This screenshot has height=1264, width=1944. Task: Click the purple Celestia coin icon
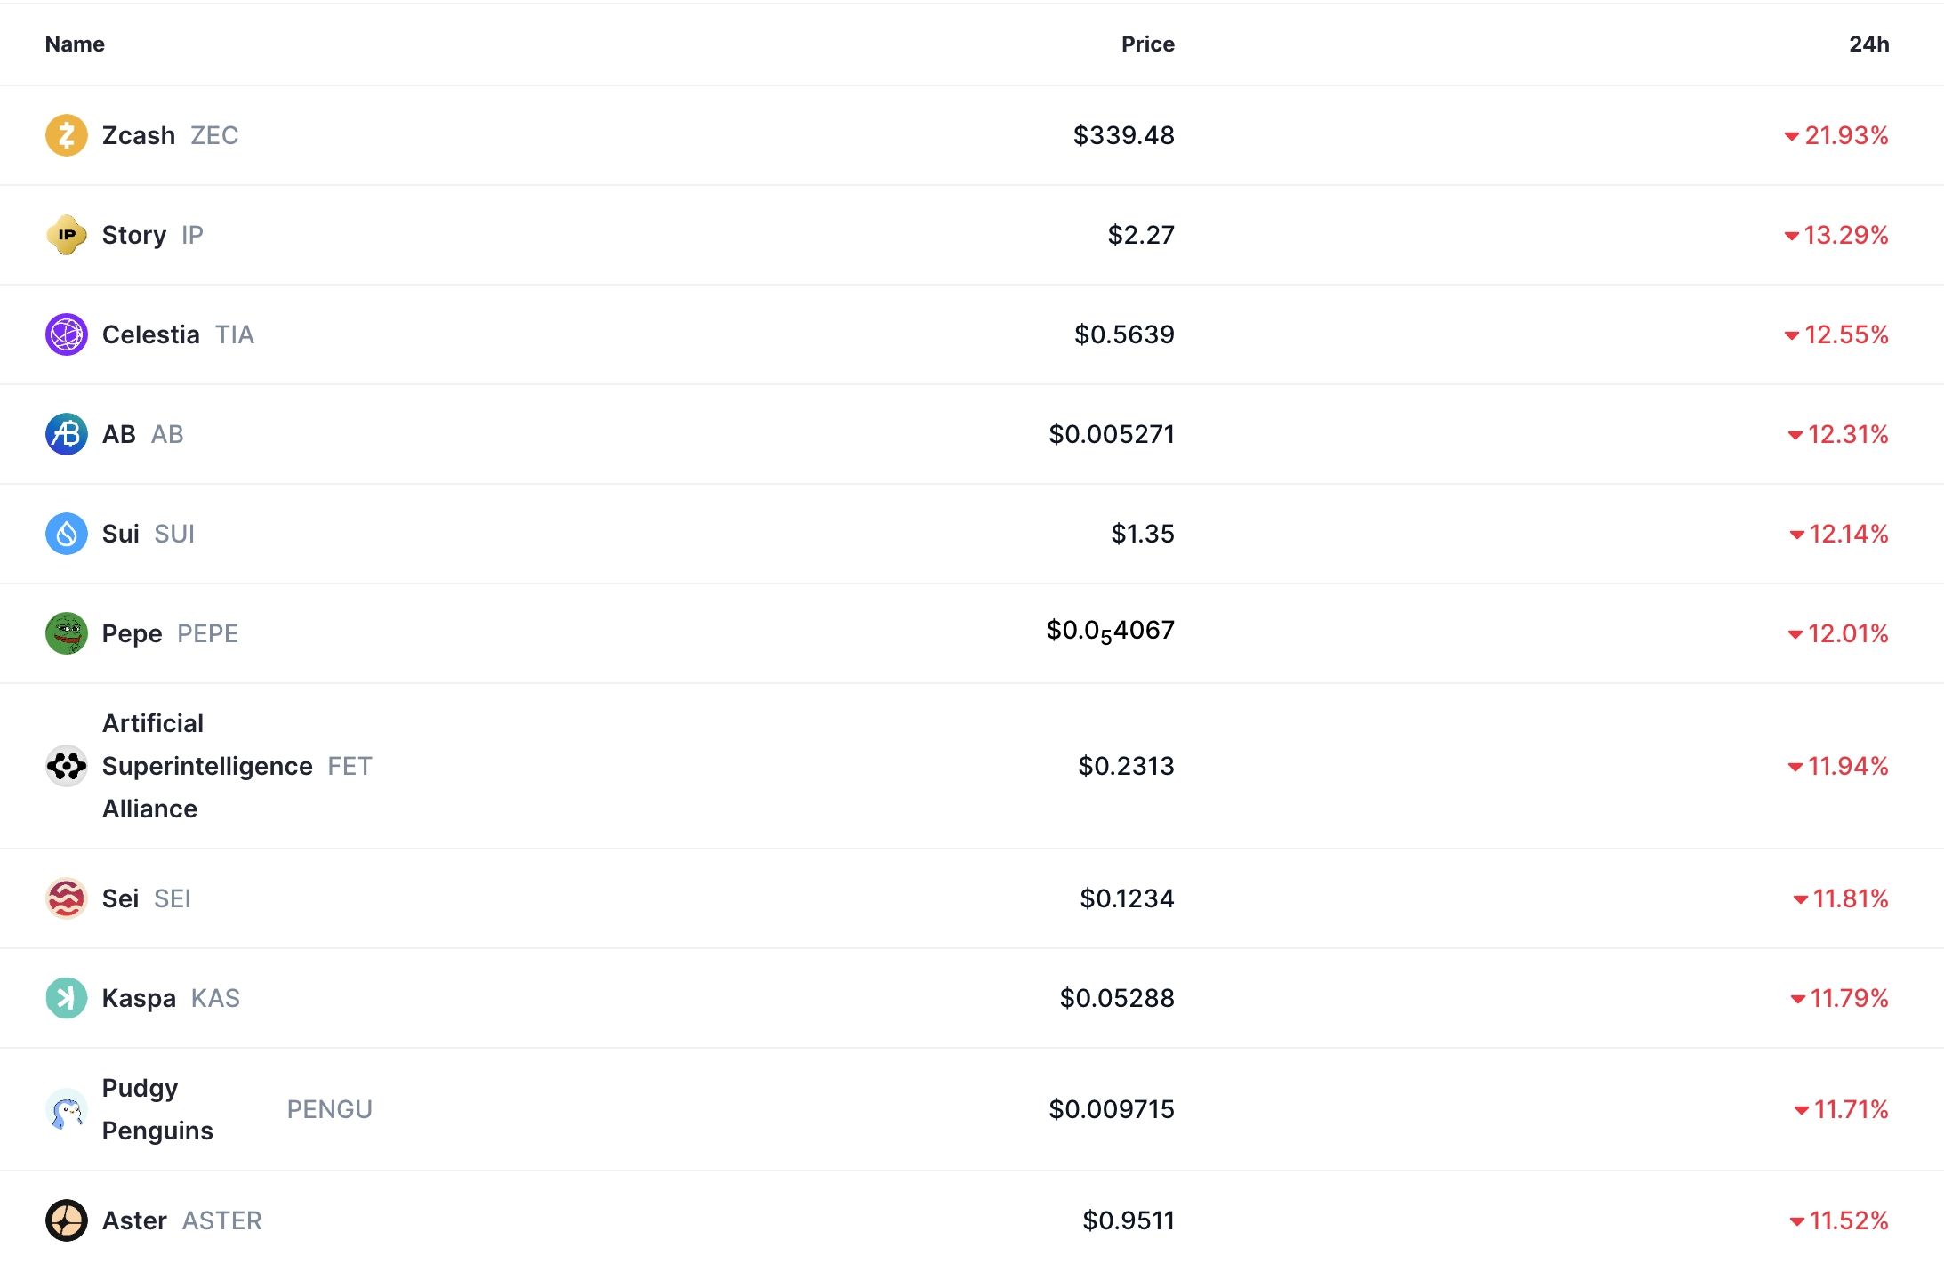click(67, 334)
